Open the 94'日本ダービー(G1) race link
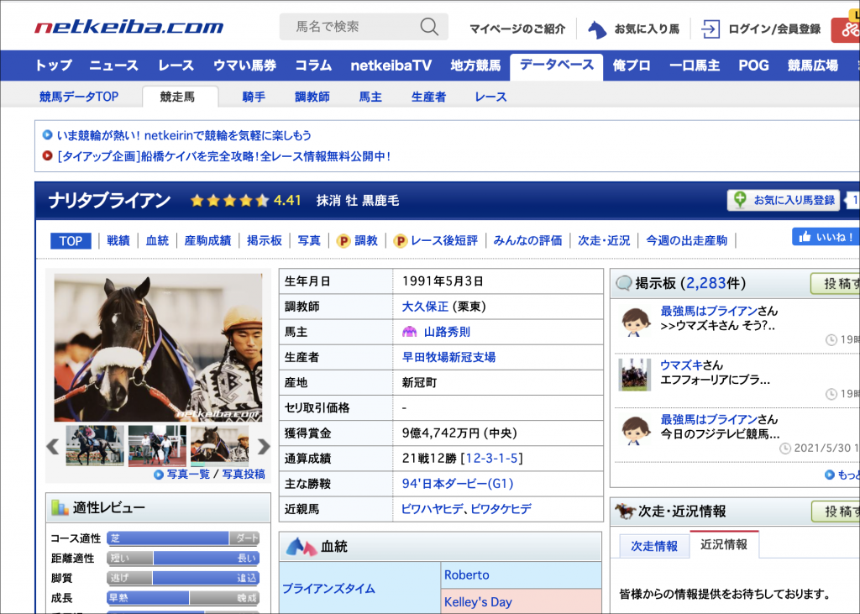 457,484
